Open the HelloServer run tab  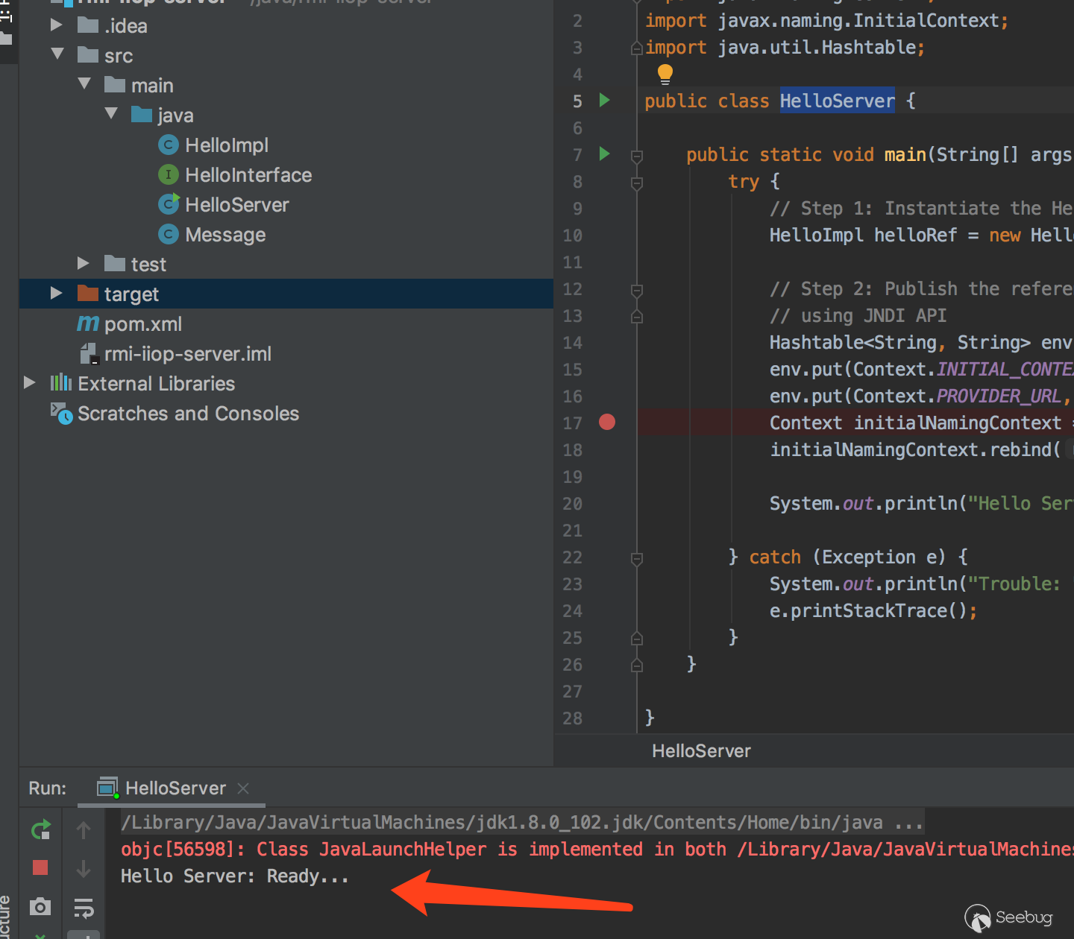click(x=175, y=788)
